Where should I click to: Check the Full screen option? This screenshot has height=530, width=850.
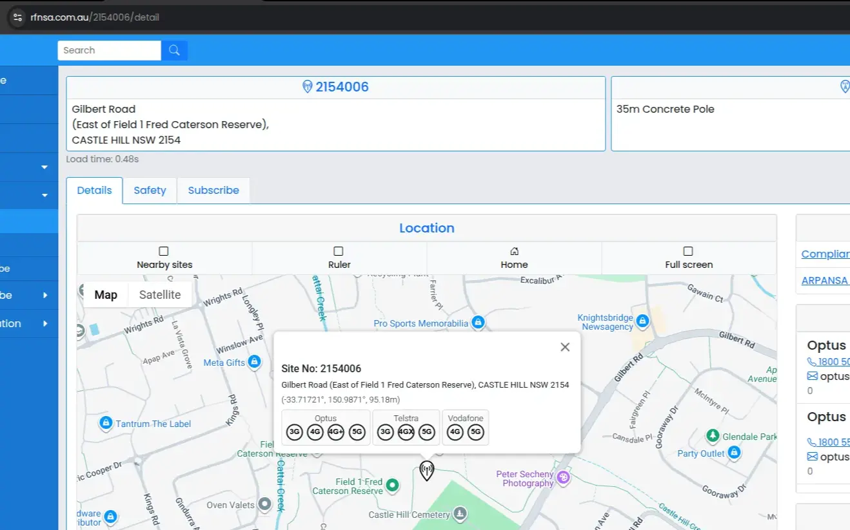688,251
